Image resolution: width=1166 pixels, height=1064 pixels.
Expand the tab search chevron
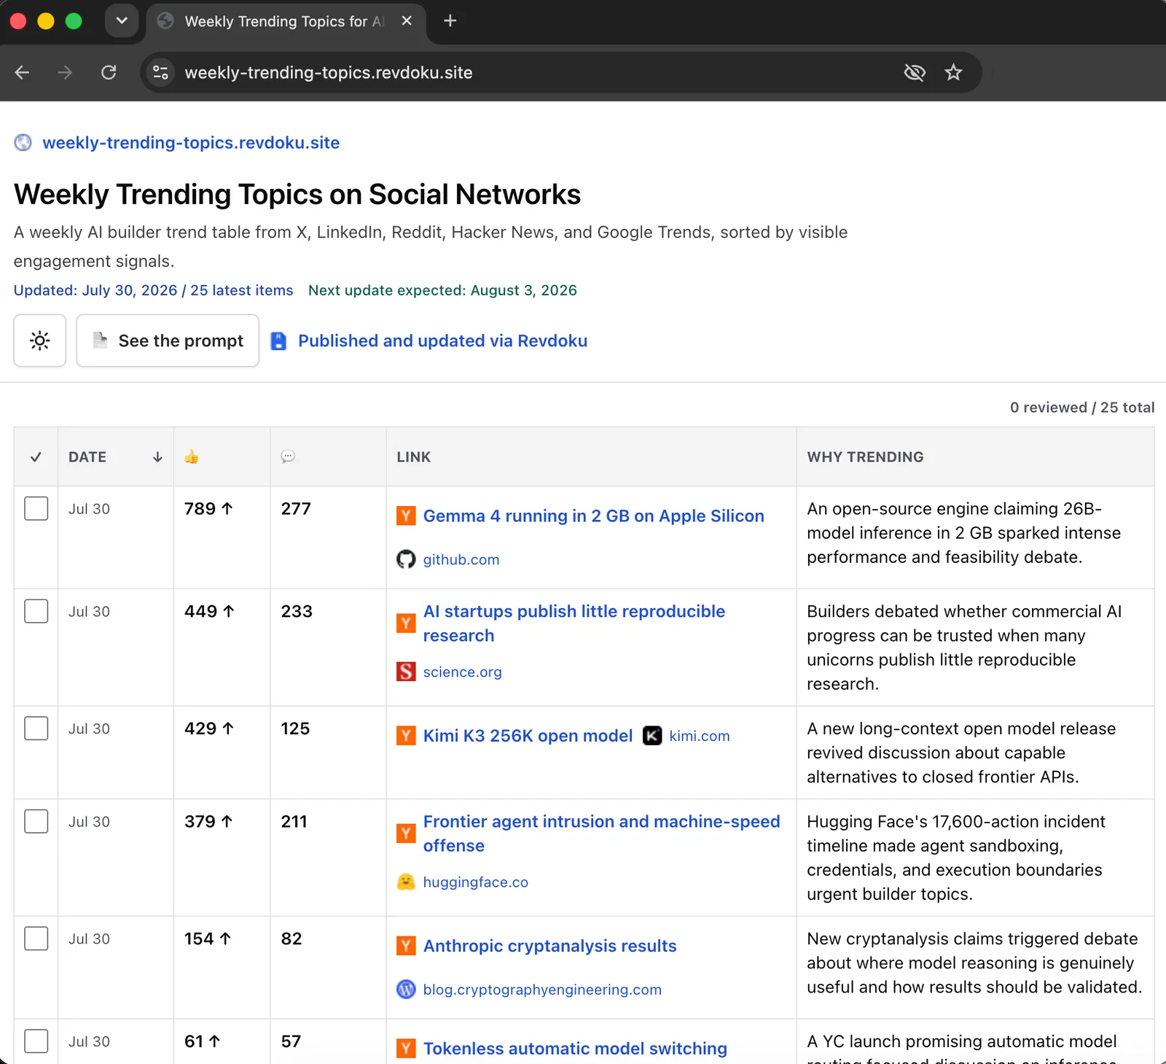[122, 20]
